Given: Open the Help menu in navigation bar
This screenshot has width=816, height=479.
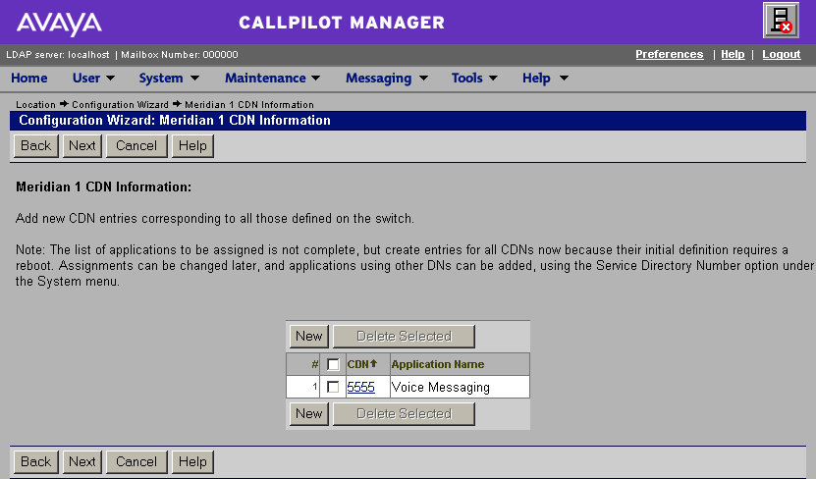Looking at the screenshot, I should pyautogui.click(x=545, y=78).
